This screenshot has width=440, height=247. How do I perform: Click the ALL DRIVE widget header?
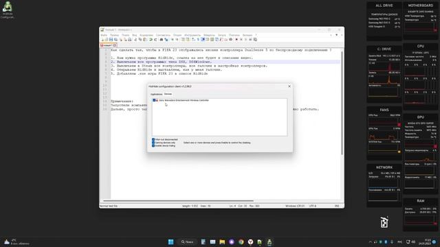click(384, 5)
